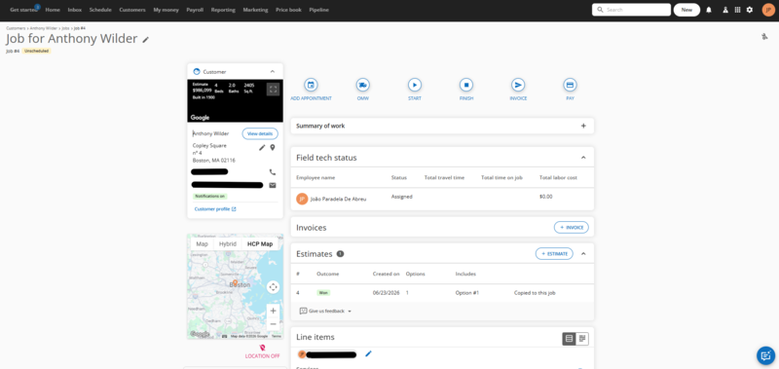Open the Give us feedback dropdown
Screen dimensions: 779x369
click(326, 311)
